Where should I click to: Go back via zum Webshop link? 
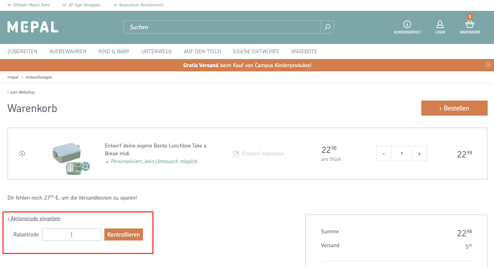(21, 92)
